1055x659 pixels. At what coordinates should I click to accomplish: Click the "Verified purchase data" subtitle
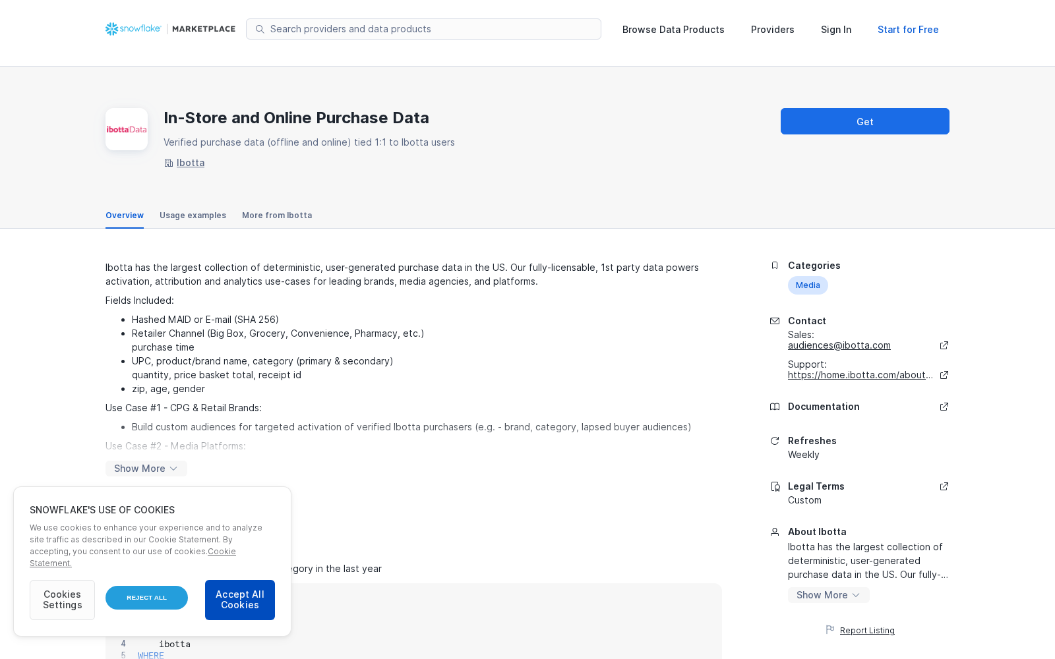[x=309, y=142]
